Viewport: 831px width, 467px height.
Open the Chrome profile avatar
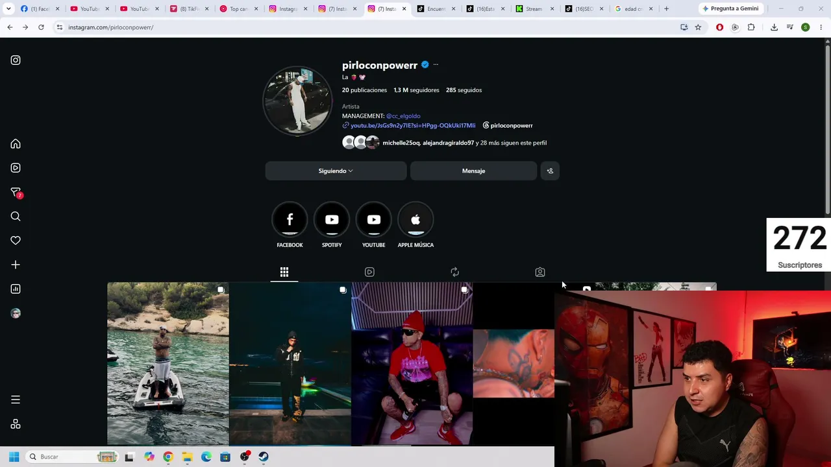(805, 27)
